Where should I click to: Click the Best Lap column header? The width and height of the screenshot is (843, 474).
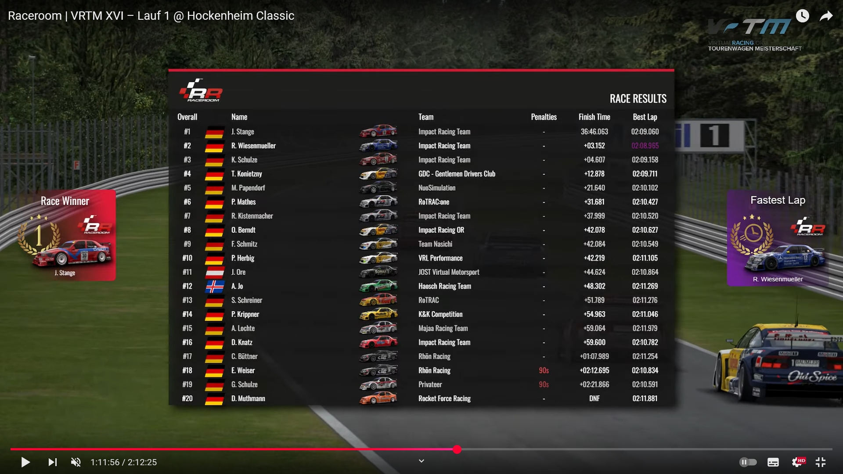click(x=645, y=117)
